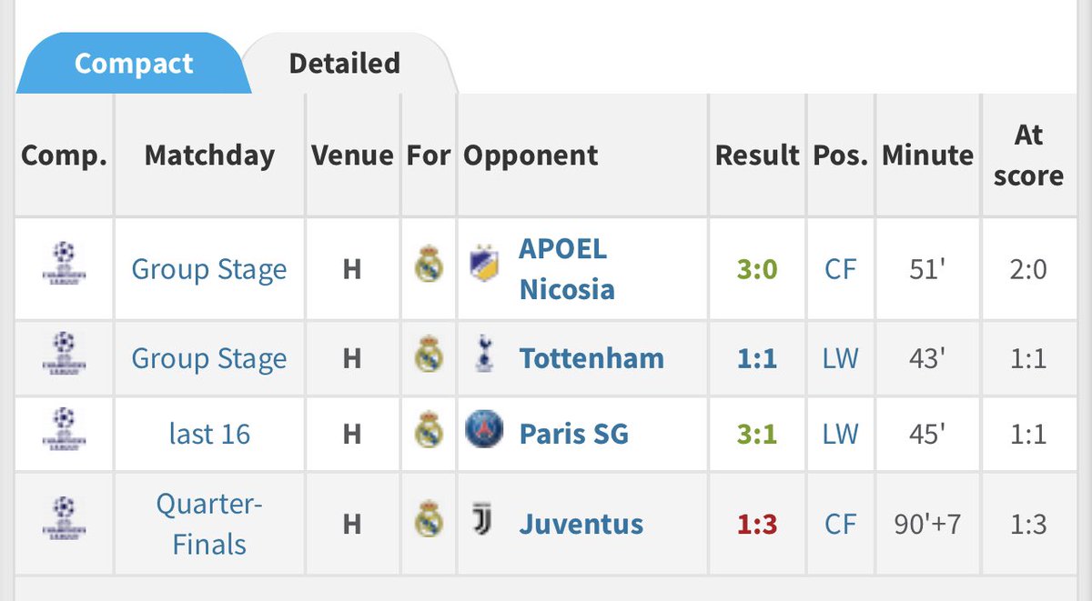Open the Juventus opponent link
The height and width of the screenshot is (601, 1092).
tap(581, 524)
